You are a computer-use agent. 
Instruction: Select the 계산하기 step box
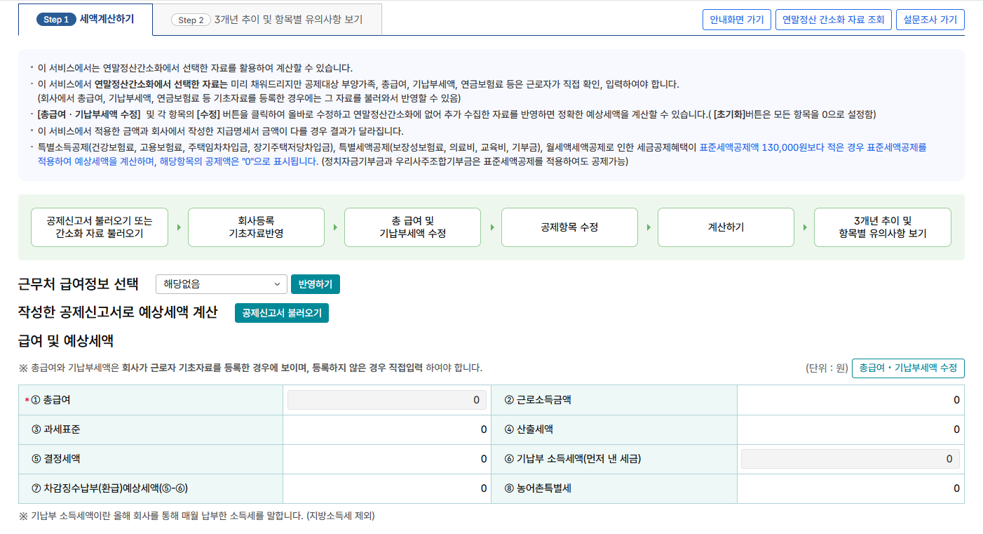[x=725, y=227]
